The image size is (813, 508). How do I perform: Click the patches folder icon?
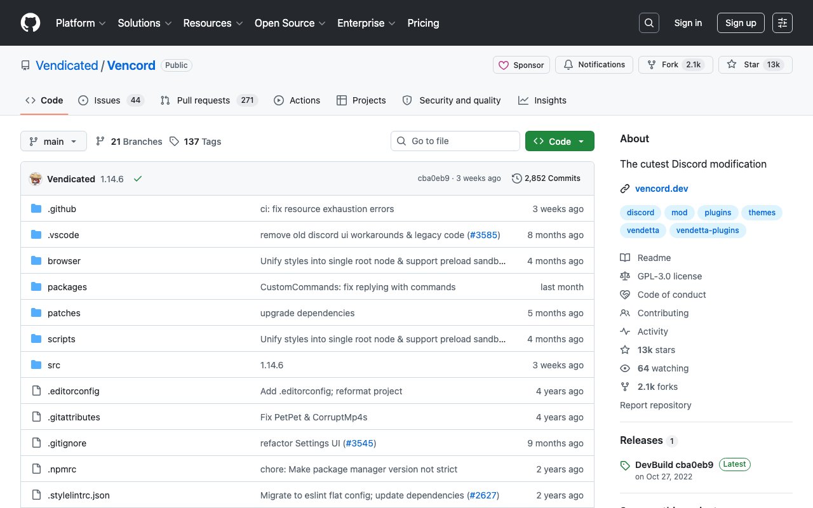36,313
